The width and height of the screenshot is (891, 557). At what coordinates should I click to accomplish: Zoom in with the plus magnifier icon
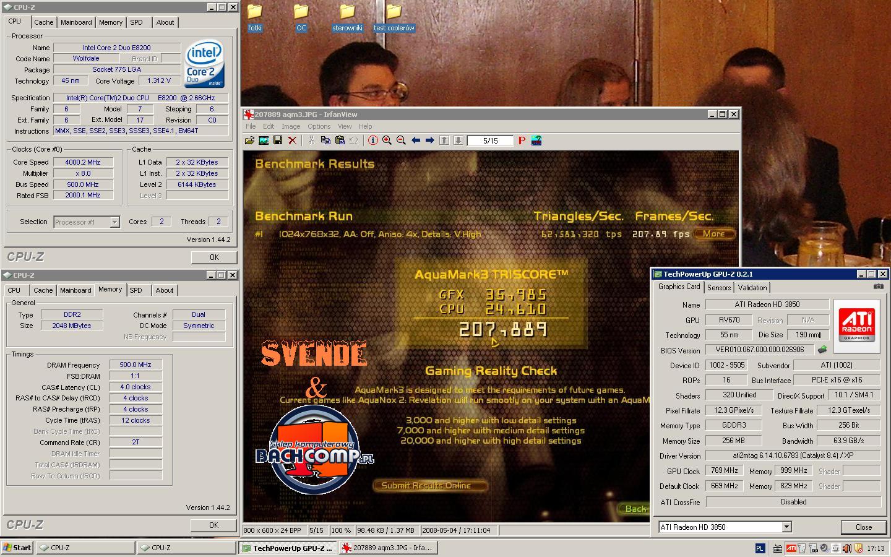coord(387,140)
